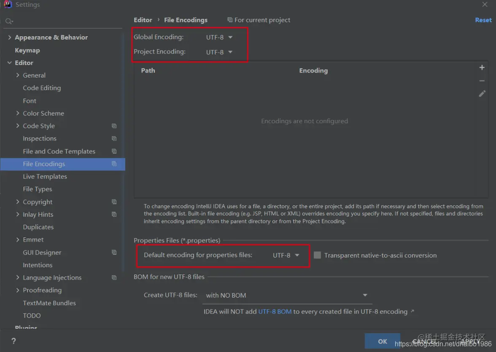
Task: Open Live Templates settings page
Action: click(x=45, y=177)
